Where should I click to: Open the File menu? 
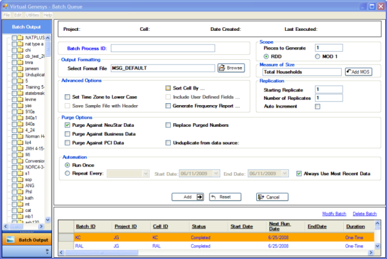7,14
